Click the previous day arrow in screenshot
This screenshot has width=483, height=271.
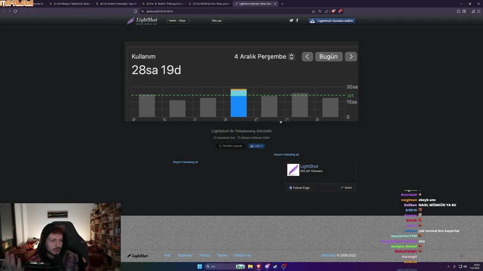(x=307, y=56)
